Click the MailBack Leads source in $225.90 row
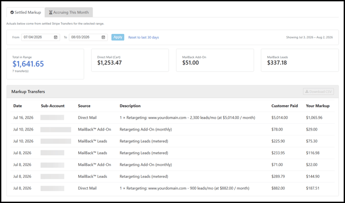This screenshot has height=203, width=345. tap(92, 141)
